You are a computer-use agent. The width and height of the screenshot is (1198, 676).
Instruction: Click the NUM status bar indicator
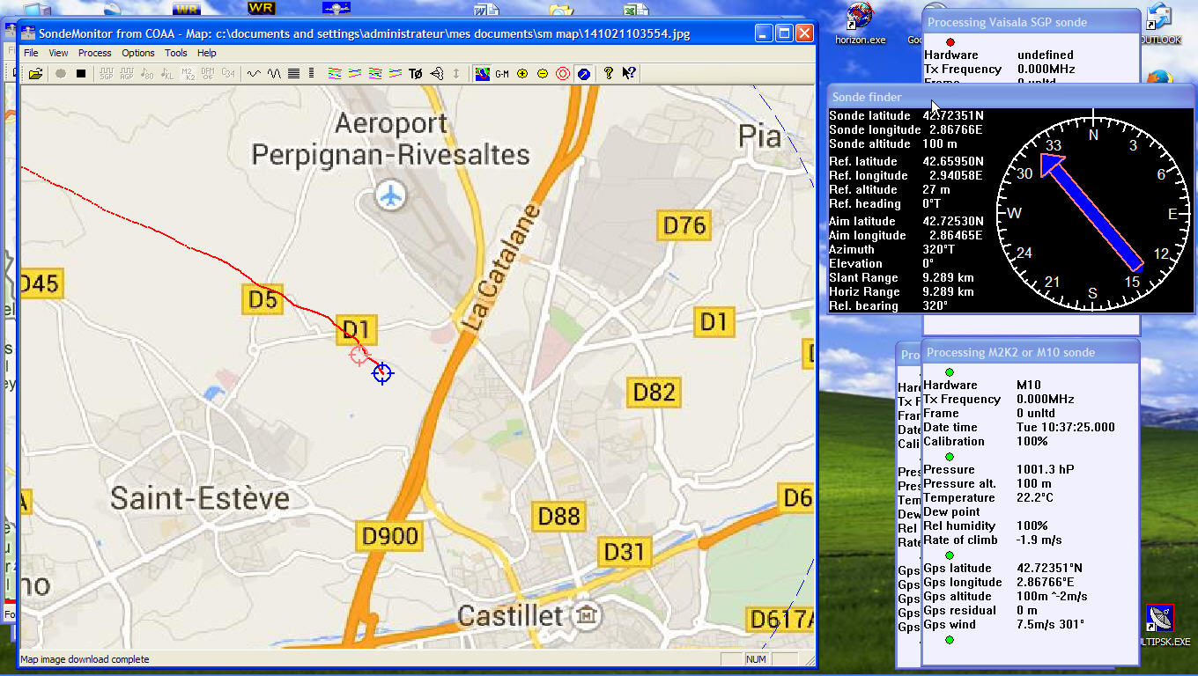coord(756,659)
